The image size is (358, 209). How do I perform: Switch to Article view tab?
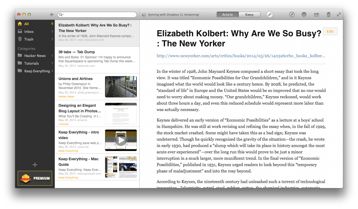tap(228, 15)
